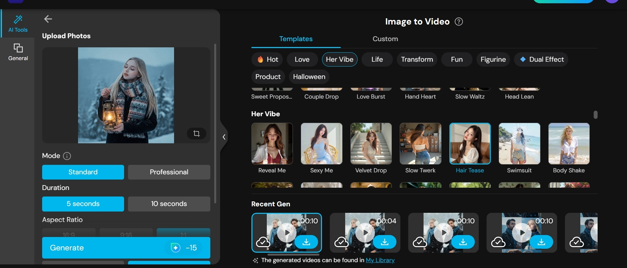Play the third Recent Gen video
Screen dimensions: 627x268
[443, 232]
